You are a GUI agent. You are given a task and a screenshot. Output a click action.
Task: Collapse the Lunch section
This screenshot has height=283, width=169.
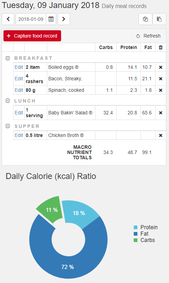pyautogui.click(x=8, y=101)
